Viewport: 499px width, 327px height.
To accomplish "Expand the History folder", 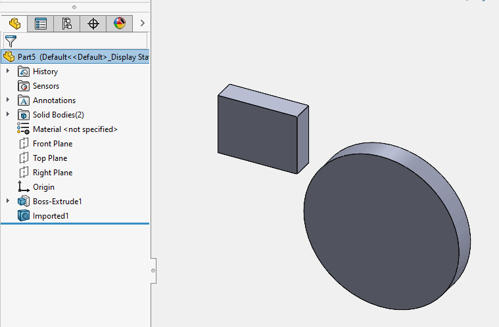I will click(8, 71).
